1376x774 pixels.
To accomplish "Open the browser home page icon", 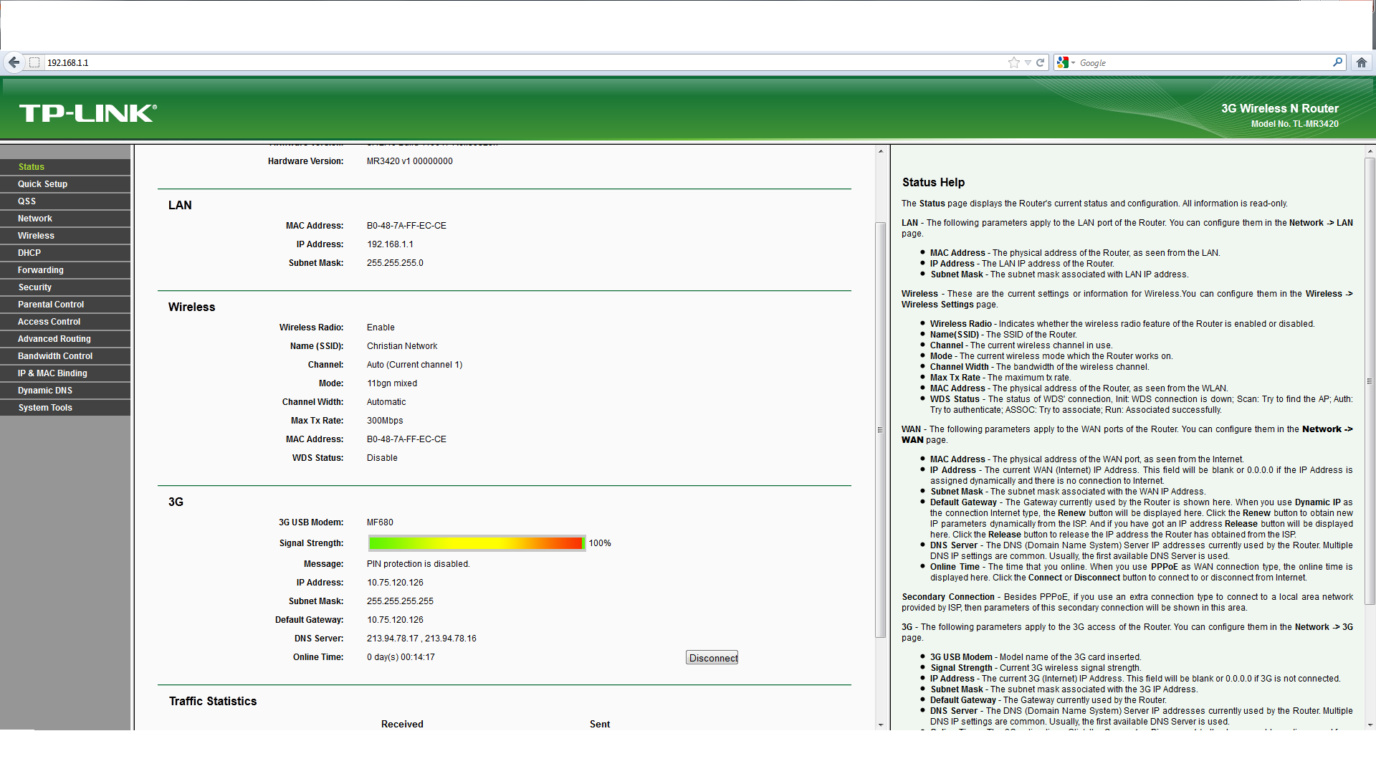I will click(x=1362, y=62).
